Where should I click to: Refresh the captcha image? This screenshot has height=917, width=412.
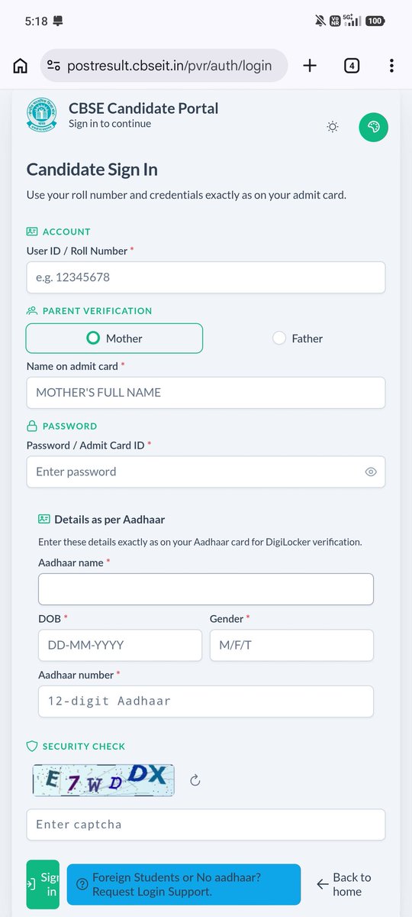[195, 780]
